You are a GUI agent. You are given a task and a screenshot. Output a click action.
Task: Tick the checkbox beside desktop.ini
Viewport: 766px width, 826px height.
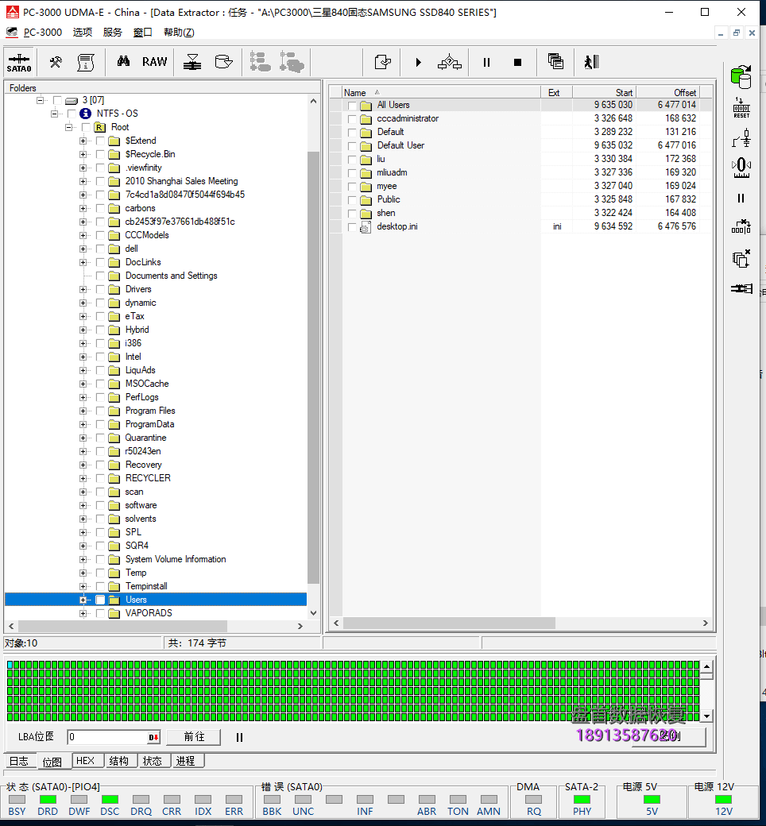click(x=352, y=227)
